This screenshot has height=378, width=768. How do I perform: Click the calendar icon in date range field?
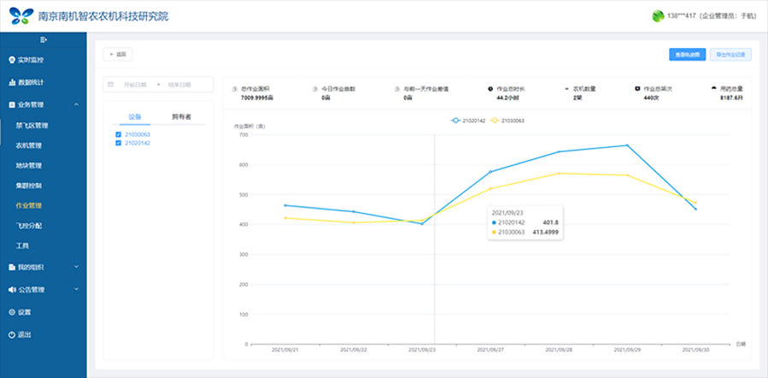pyautogui.click(x=111, y=85)
